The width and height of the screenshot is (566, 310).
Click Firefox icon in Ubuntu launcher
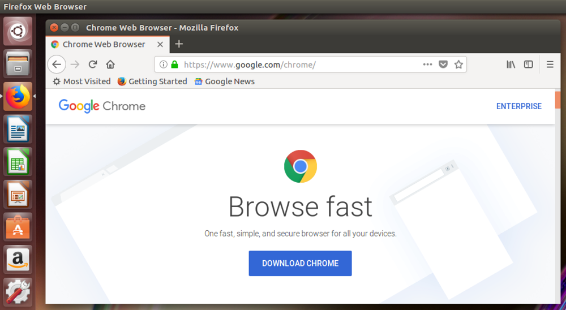18,96
